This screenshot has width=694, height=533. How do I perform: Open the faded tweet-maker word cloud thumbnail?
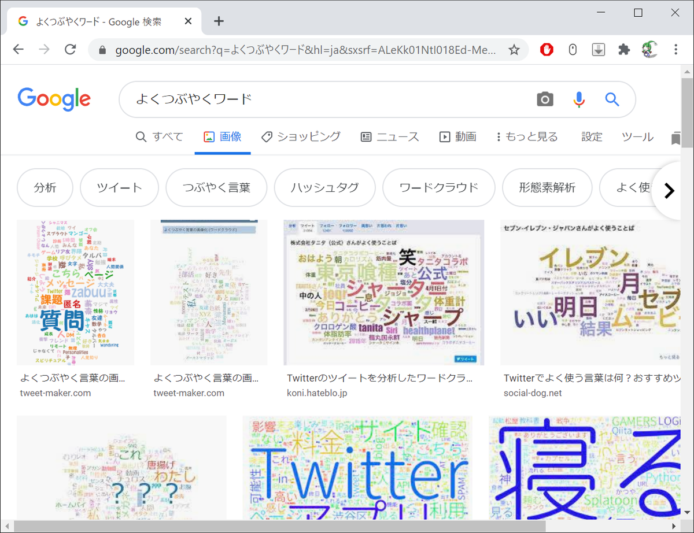[x=209, y=293]
